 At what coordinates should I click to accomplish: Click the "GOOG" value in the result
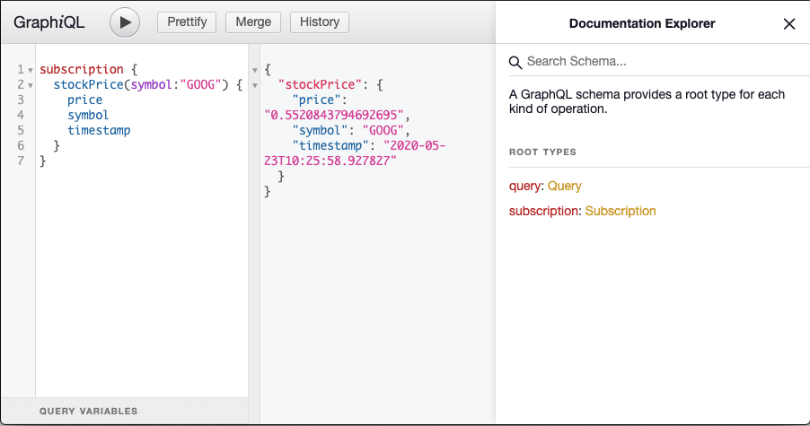point(383,130)
